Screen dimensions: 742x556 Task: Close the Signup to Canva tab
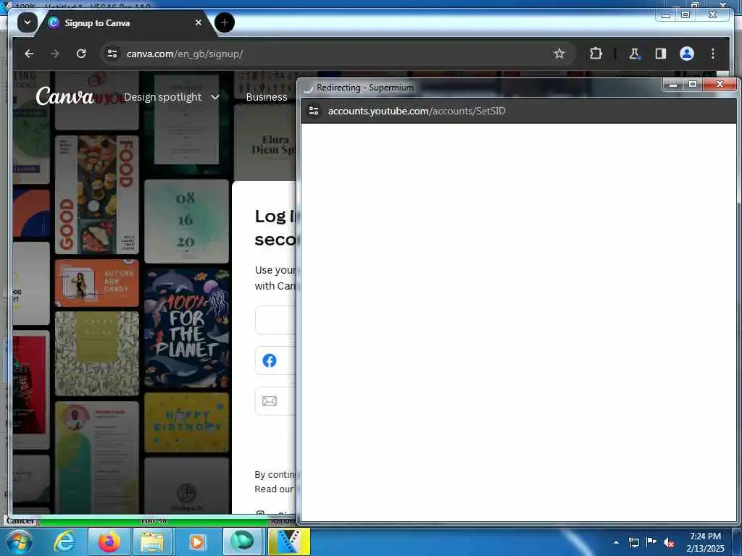point(199,22)
